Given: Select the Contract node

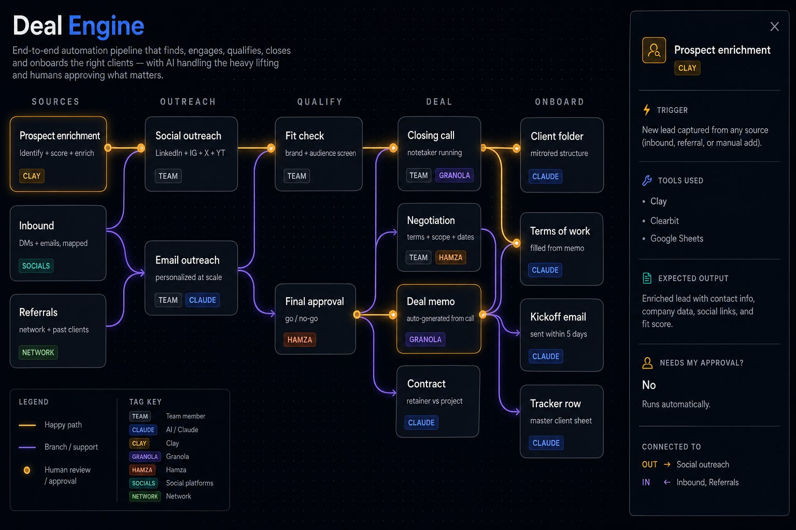Looking at the screenshot, I should 438,402.
